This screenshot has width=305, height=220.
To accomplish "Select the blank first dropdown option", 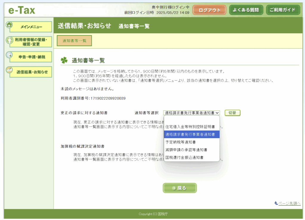I will 192,120.
